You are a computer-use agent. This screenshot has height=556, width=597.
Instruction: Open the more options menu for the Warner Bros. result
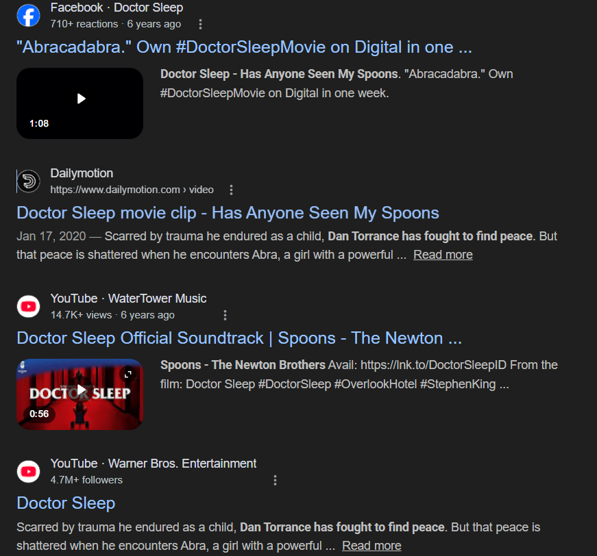[275, 480]
